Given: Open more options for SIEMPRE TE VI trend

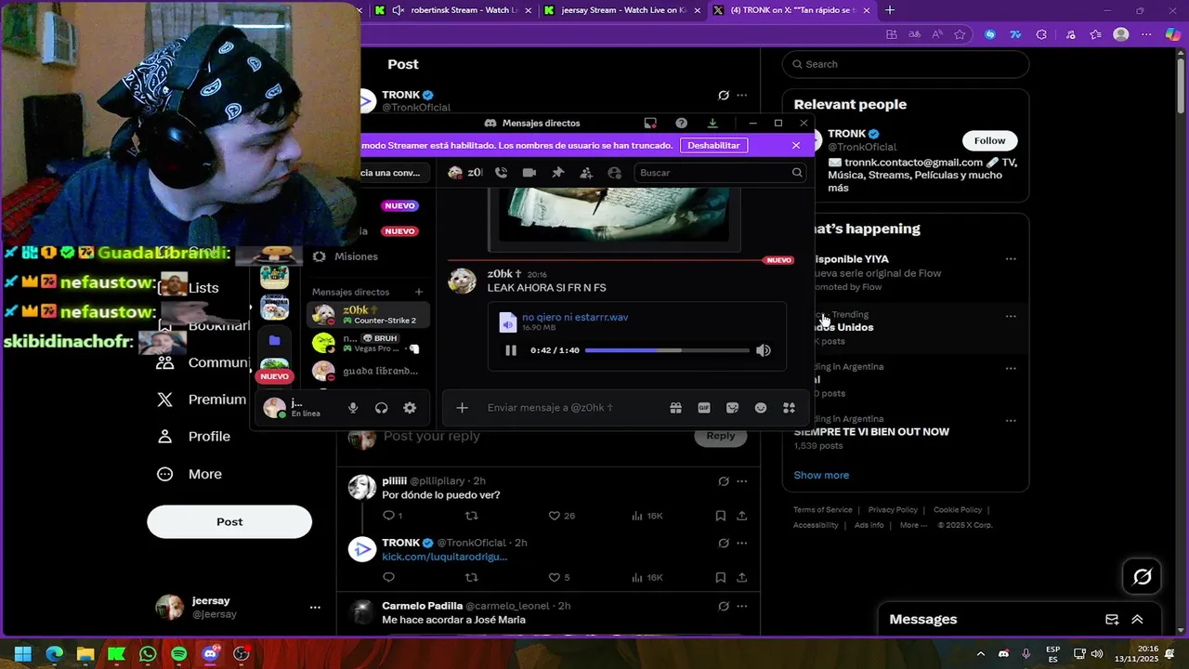Looking at the screenshot, I should point(1011,419).
